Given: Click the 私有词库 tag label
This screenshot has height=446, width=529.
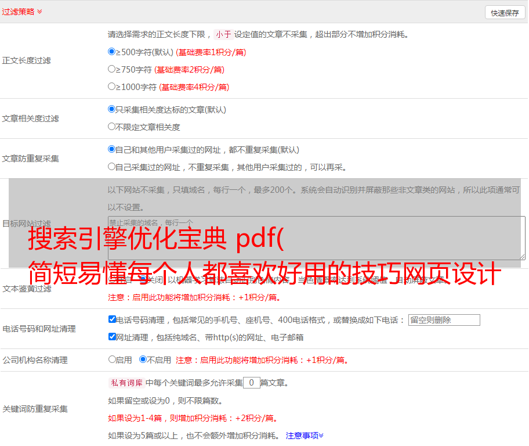Looking at the screenshot, I should tap(127, 383).
